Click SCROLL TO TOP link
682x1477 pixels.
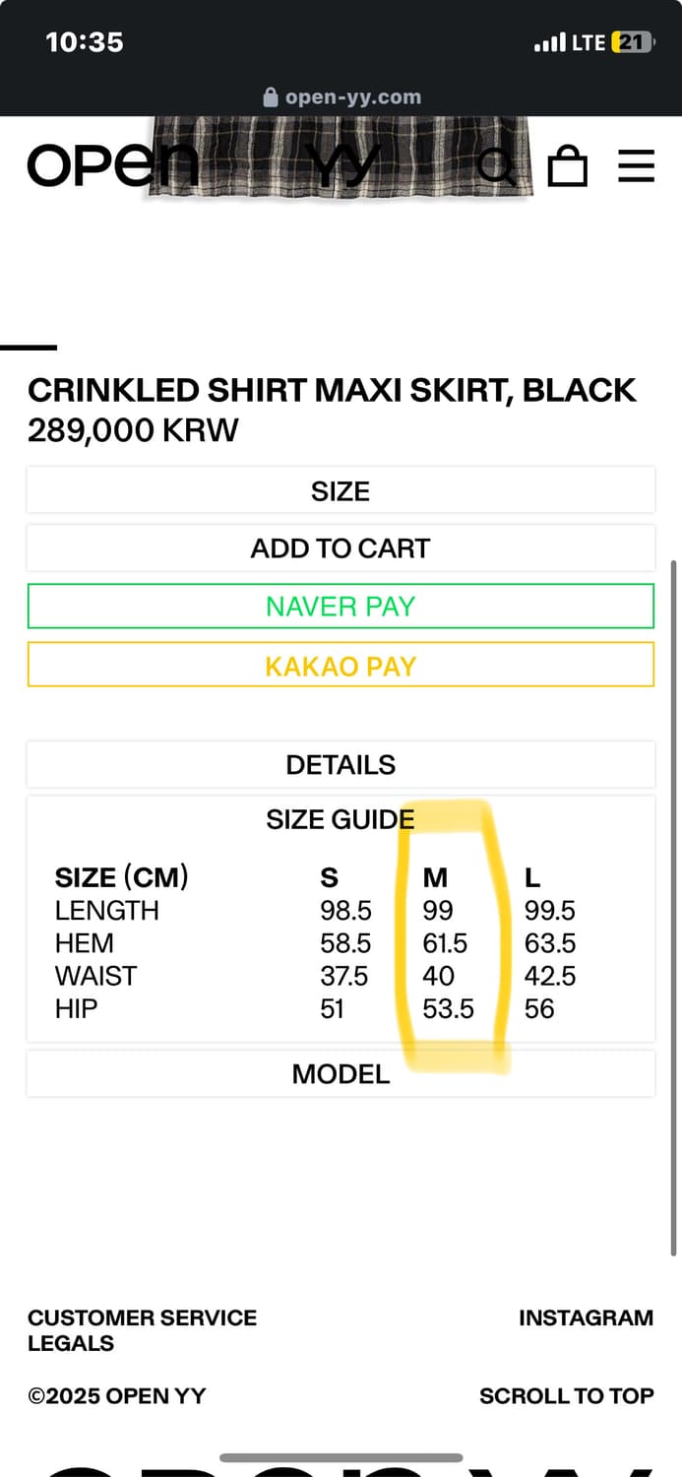point(566,1395)
